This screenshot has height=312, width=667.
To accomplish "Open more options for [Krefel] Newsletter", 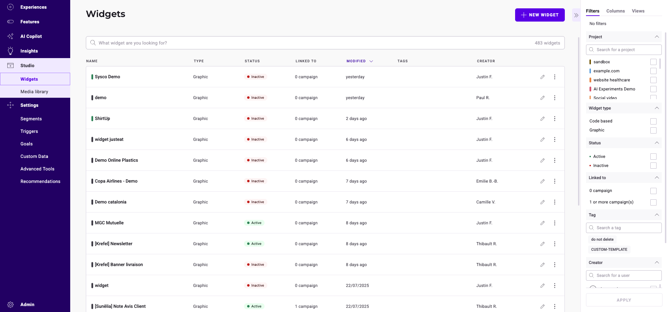I will (555, 244).
